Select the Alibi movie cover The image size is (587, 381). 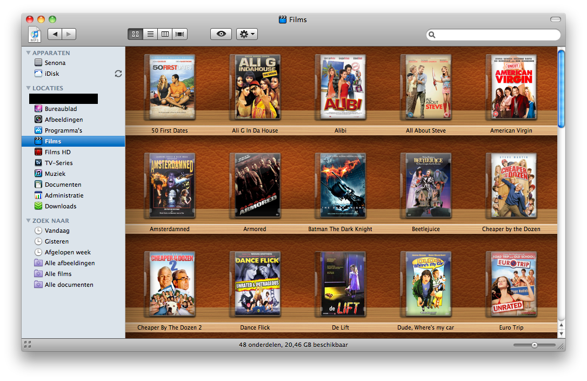(x=341, y=87)
